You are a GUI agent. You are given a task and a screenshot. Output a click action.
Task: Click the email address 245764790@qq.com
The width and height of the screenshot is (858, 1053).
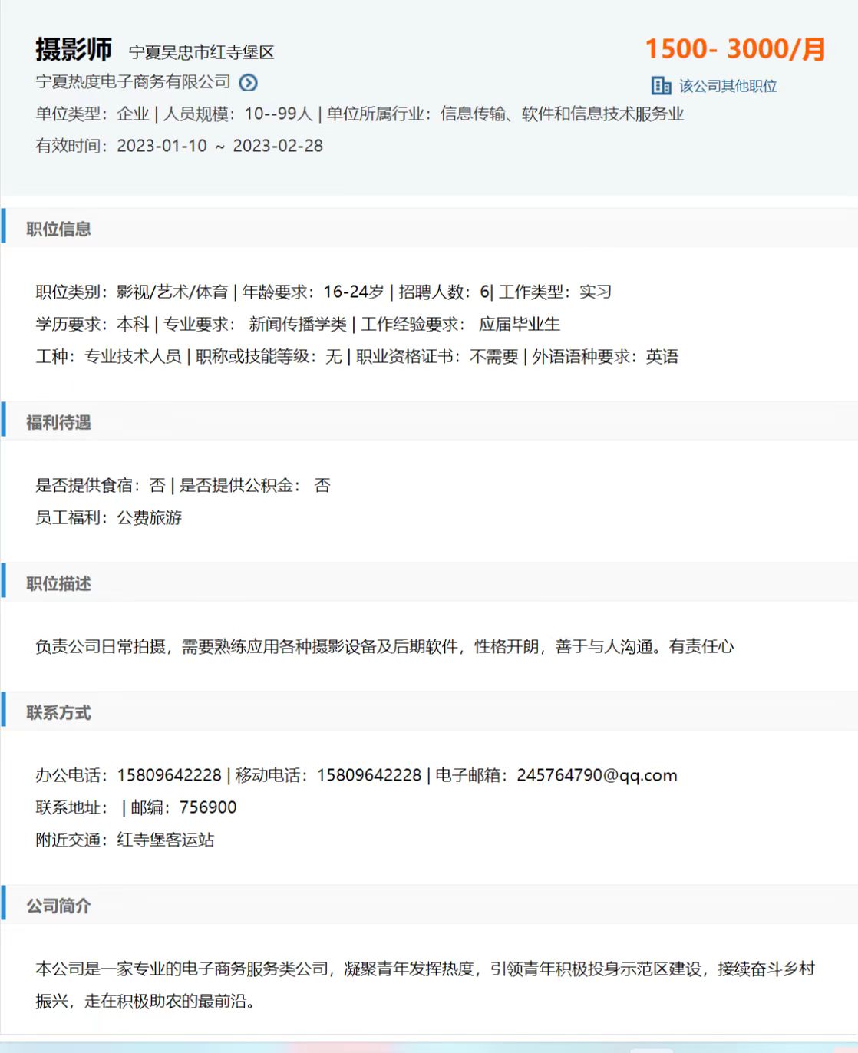[596, 775]
